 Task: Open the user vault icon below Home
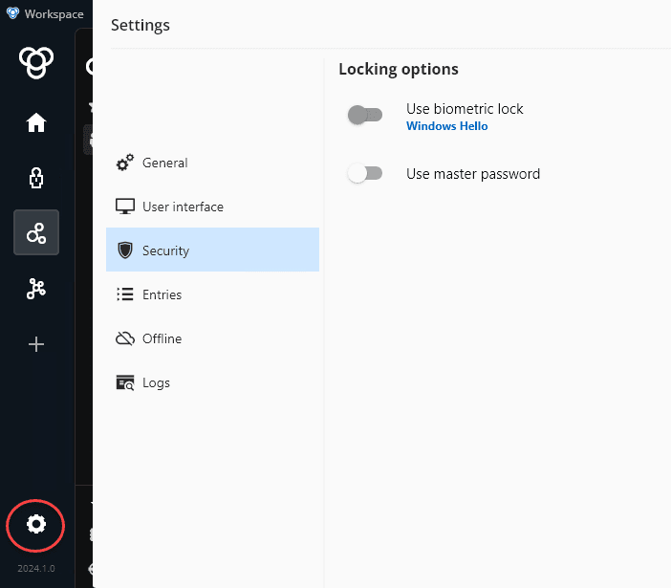36,178
